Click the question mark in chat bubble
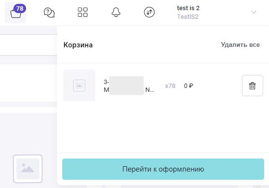269x188 pixels. 48,12
